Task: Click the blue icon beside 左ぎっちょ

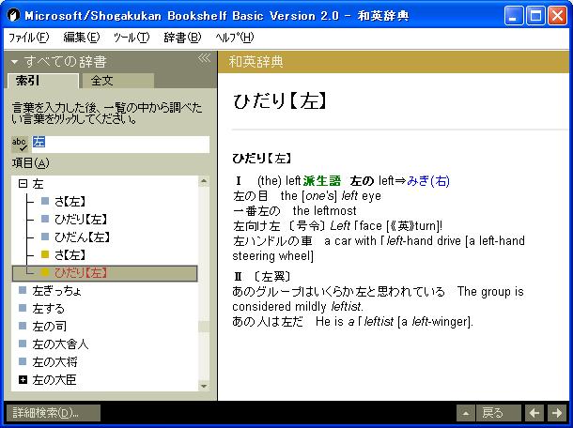Action: coord(23,290)
